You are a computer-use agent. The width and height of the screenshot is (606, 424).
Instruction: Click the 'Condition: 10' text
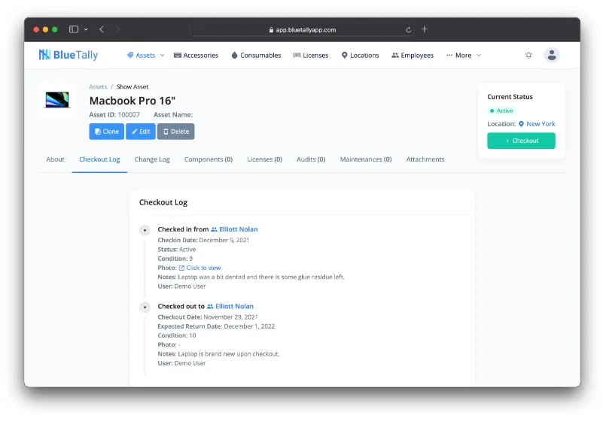point(177,335)
